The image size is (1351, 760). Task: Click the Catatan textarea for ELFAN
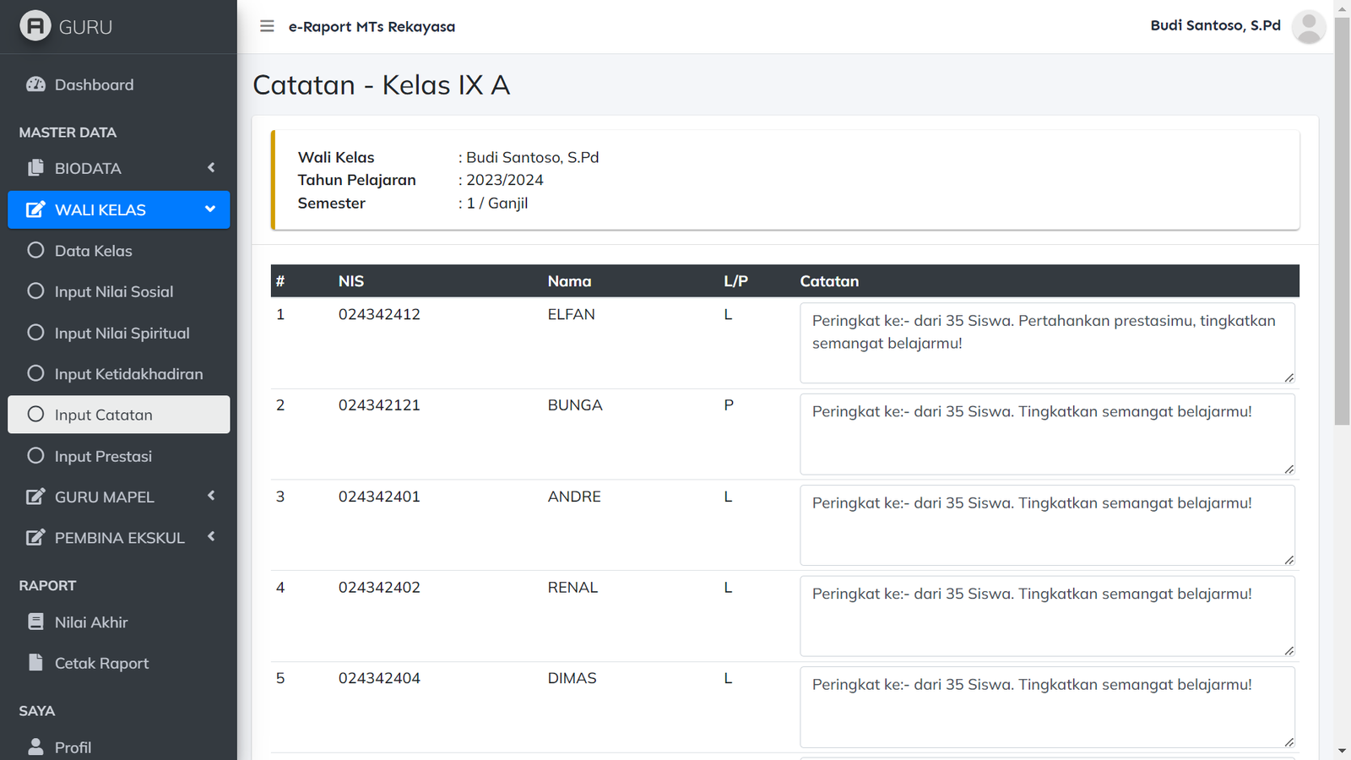pyautogui.click(x=1046, y=343)
